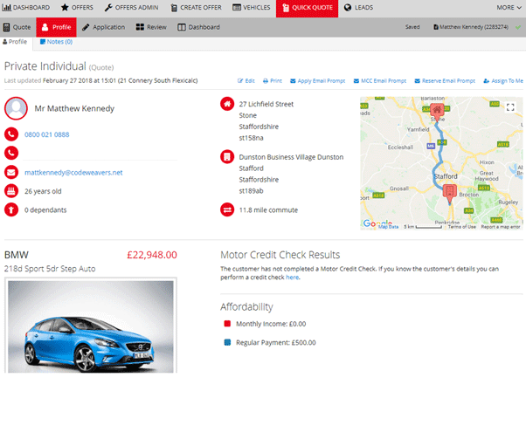Viewport: 526px width, 432px height.
Task: Click the 'Mr Matthew Kennedy' name
Action: (x=74, y=108)
